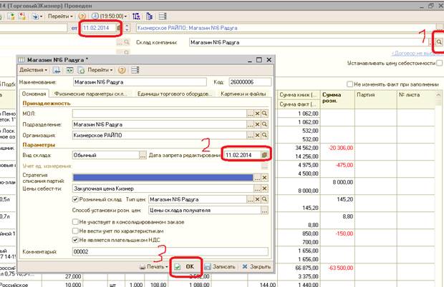
Task: Open the Подразделение magnifier icon
Action: 264,124
